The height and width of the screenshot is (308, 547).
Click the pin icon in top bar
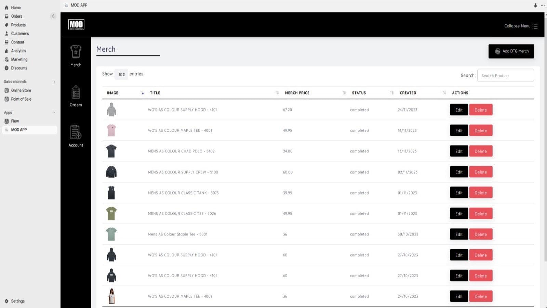tap(535, 5)
